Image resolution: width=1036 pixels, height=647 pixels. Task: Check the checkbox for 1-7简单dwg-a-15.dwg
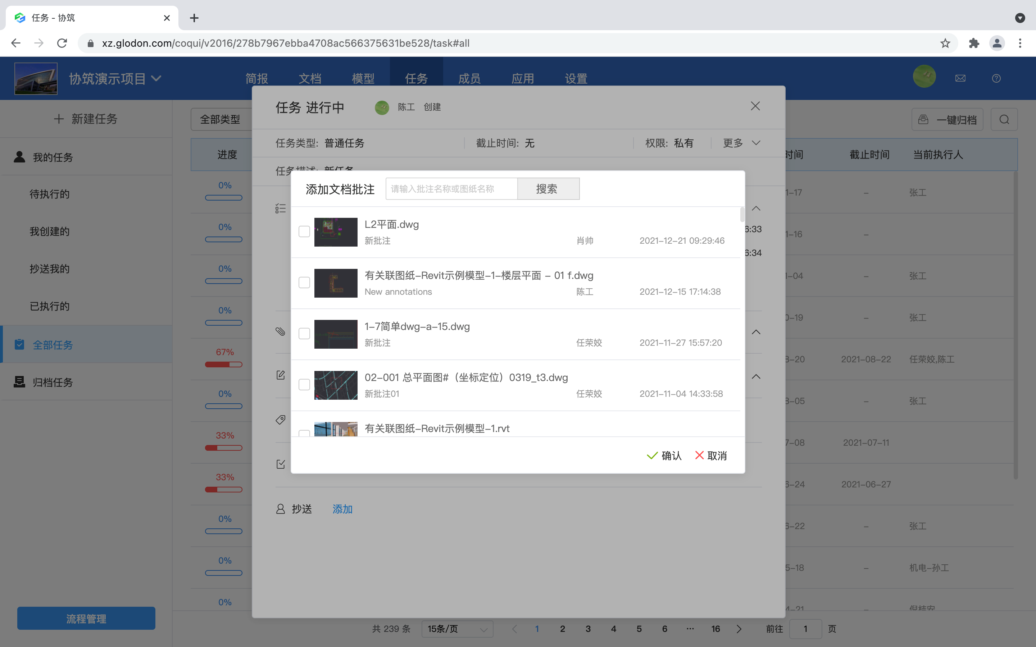click(304, 333)
